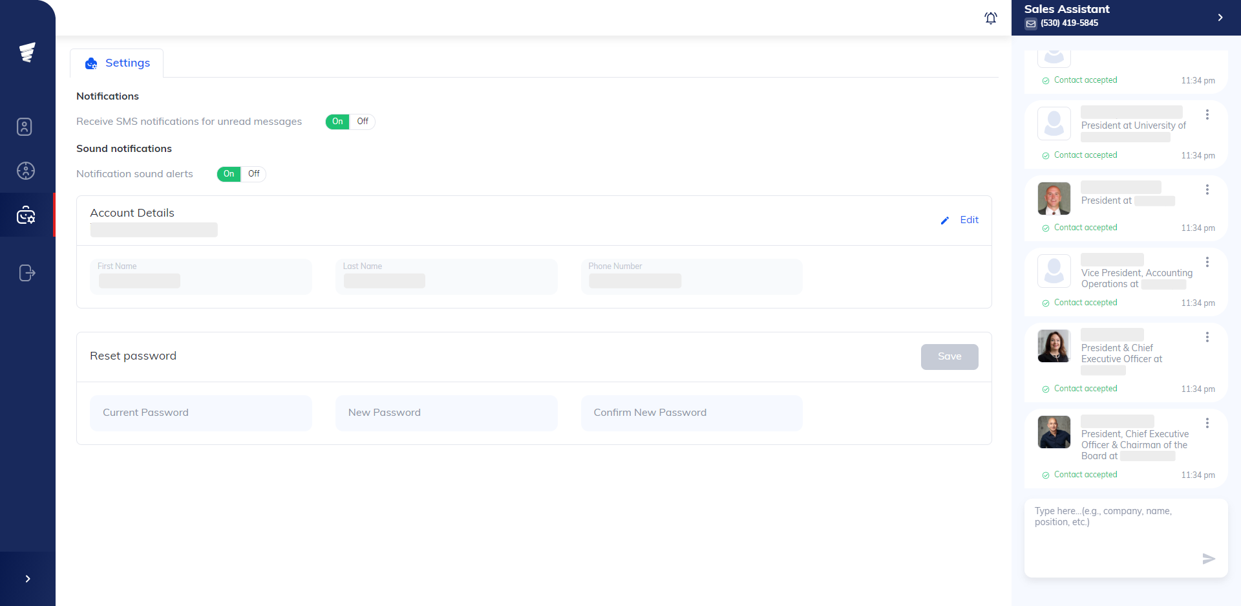Screen dimensions: 1241x606
Task: Click the app logo at top of sidebar
Action: point(28,52)
